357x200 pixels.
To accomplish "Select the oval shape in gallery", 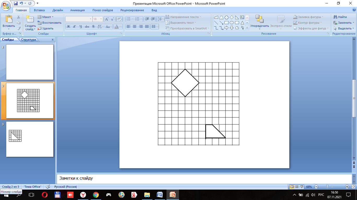I will coord(232,23).
